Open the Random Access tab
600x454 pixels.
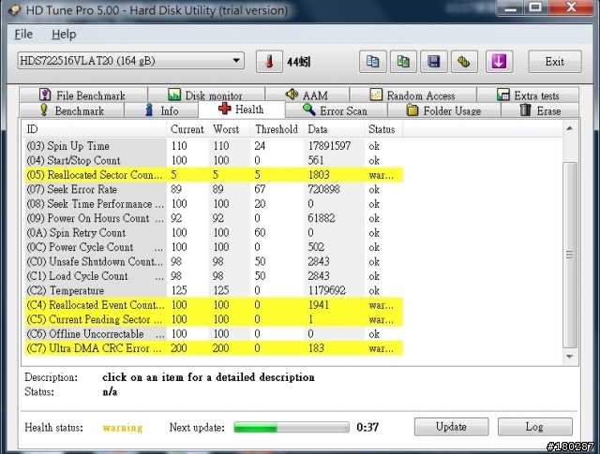pos(412,95)
